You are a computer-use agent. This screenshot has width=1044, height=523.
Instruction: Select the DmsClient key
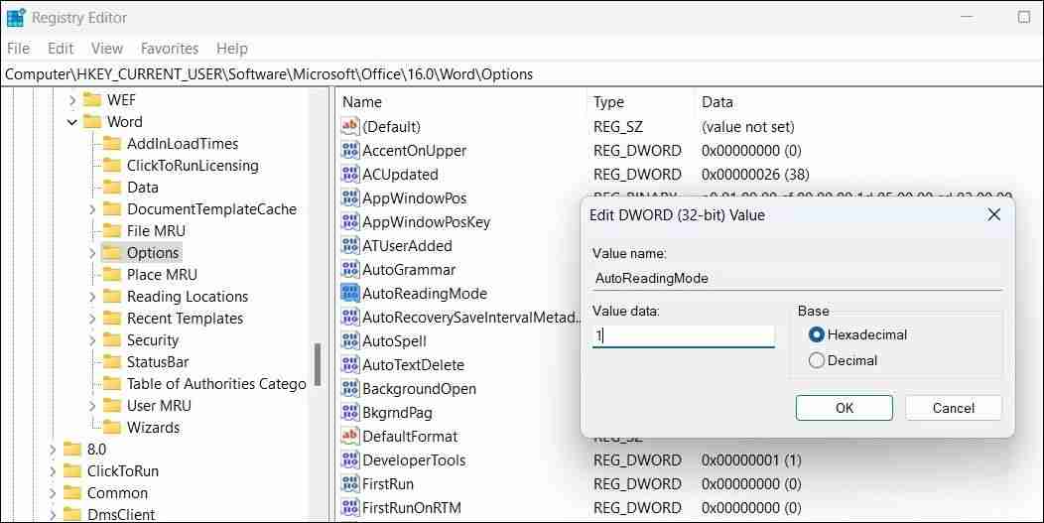pos(120,514)
